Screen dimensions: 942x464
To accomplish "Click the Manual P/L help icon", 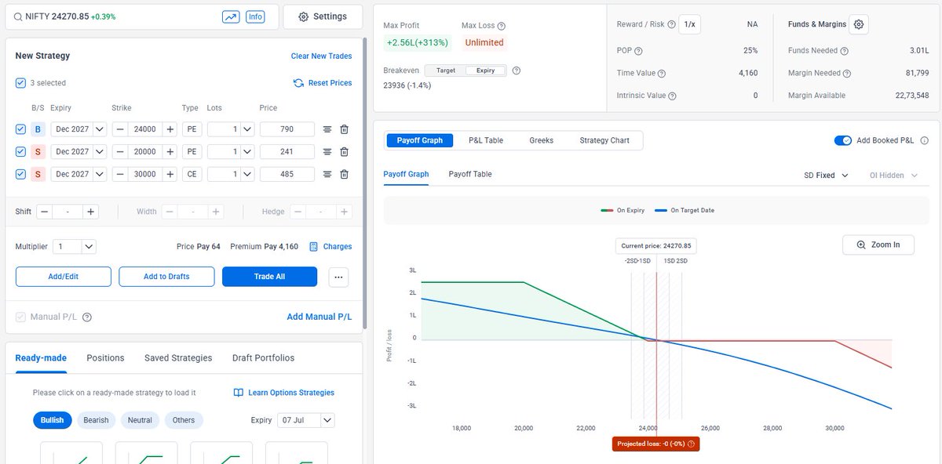I will [87, 317].
